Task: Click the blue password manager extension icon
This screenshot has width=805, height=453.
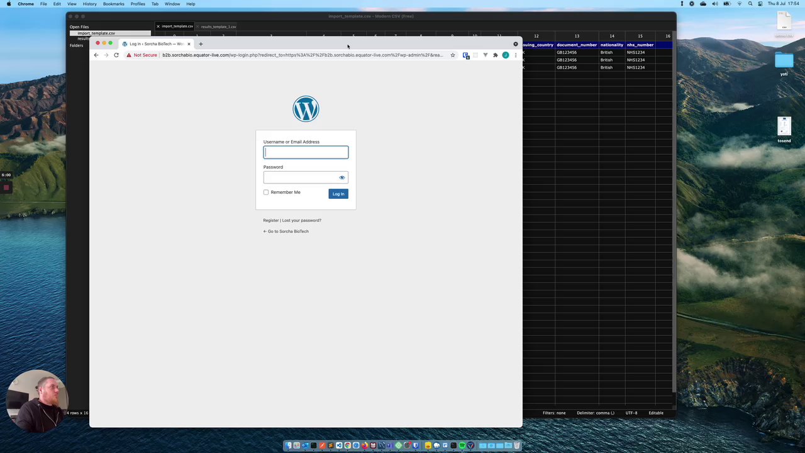Action: (x=466, y=55)
